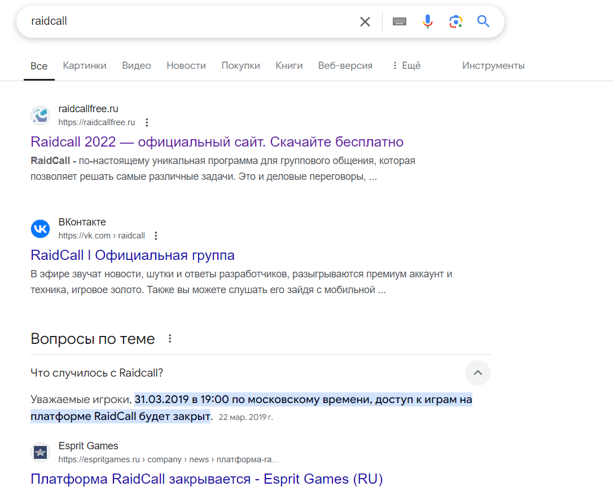Click the ВКонтакте site name
The height and width of the screenshot is (491, 614).
pyautogui.click(x=82, y=222)
